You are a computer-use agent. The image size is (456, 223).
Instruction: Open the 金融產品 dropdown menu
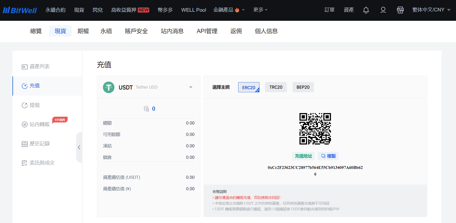pyautogui.click(x=229, y=10)
